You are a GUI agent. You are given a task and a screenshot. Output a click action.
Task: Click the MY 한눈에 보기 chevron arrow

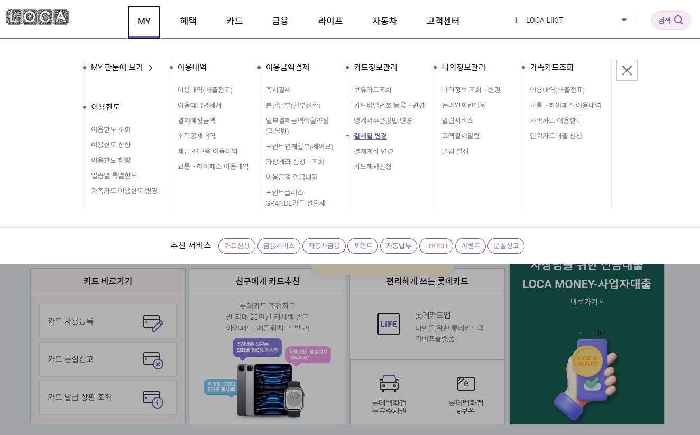click(x=151, y=68)
